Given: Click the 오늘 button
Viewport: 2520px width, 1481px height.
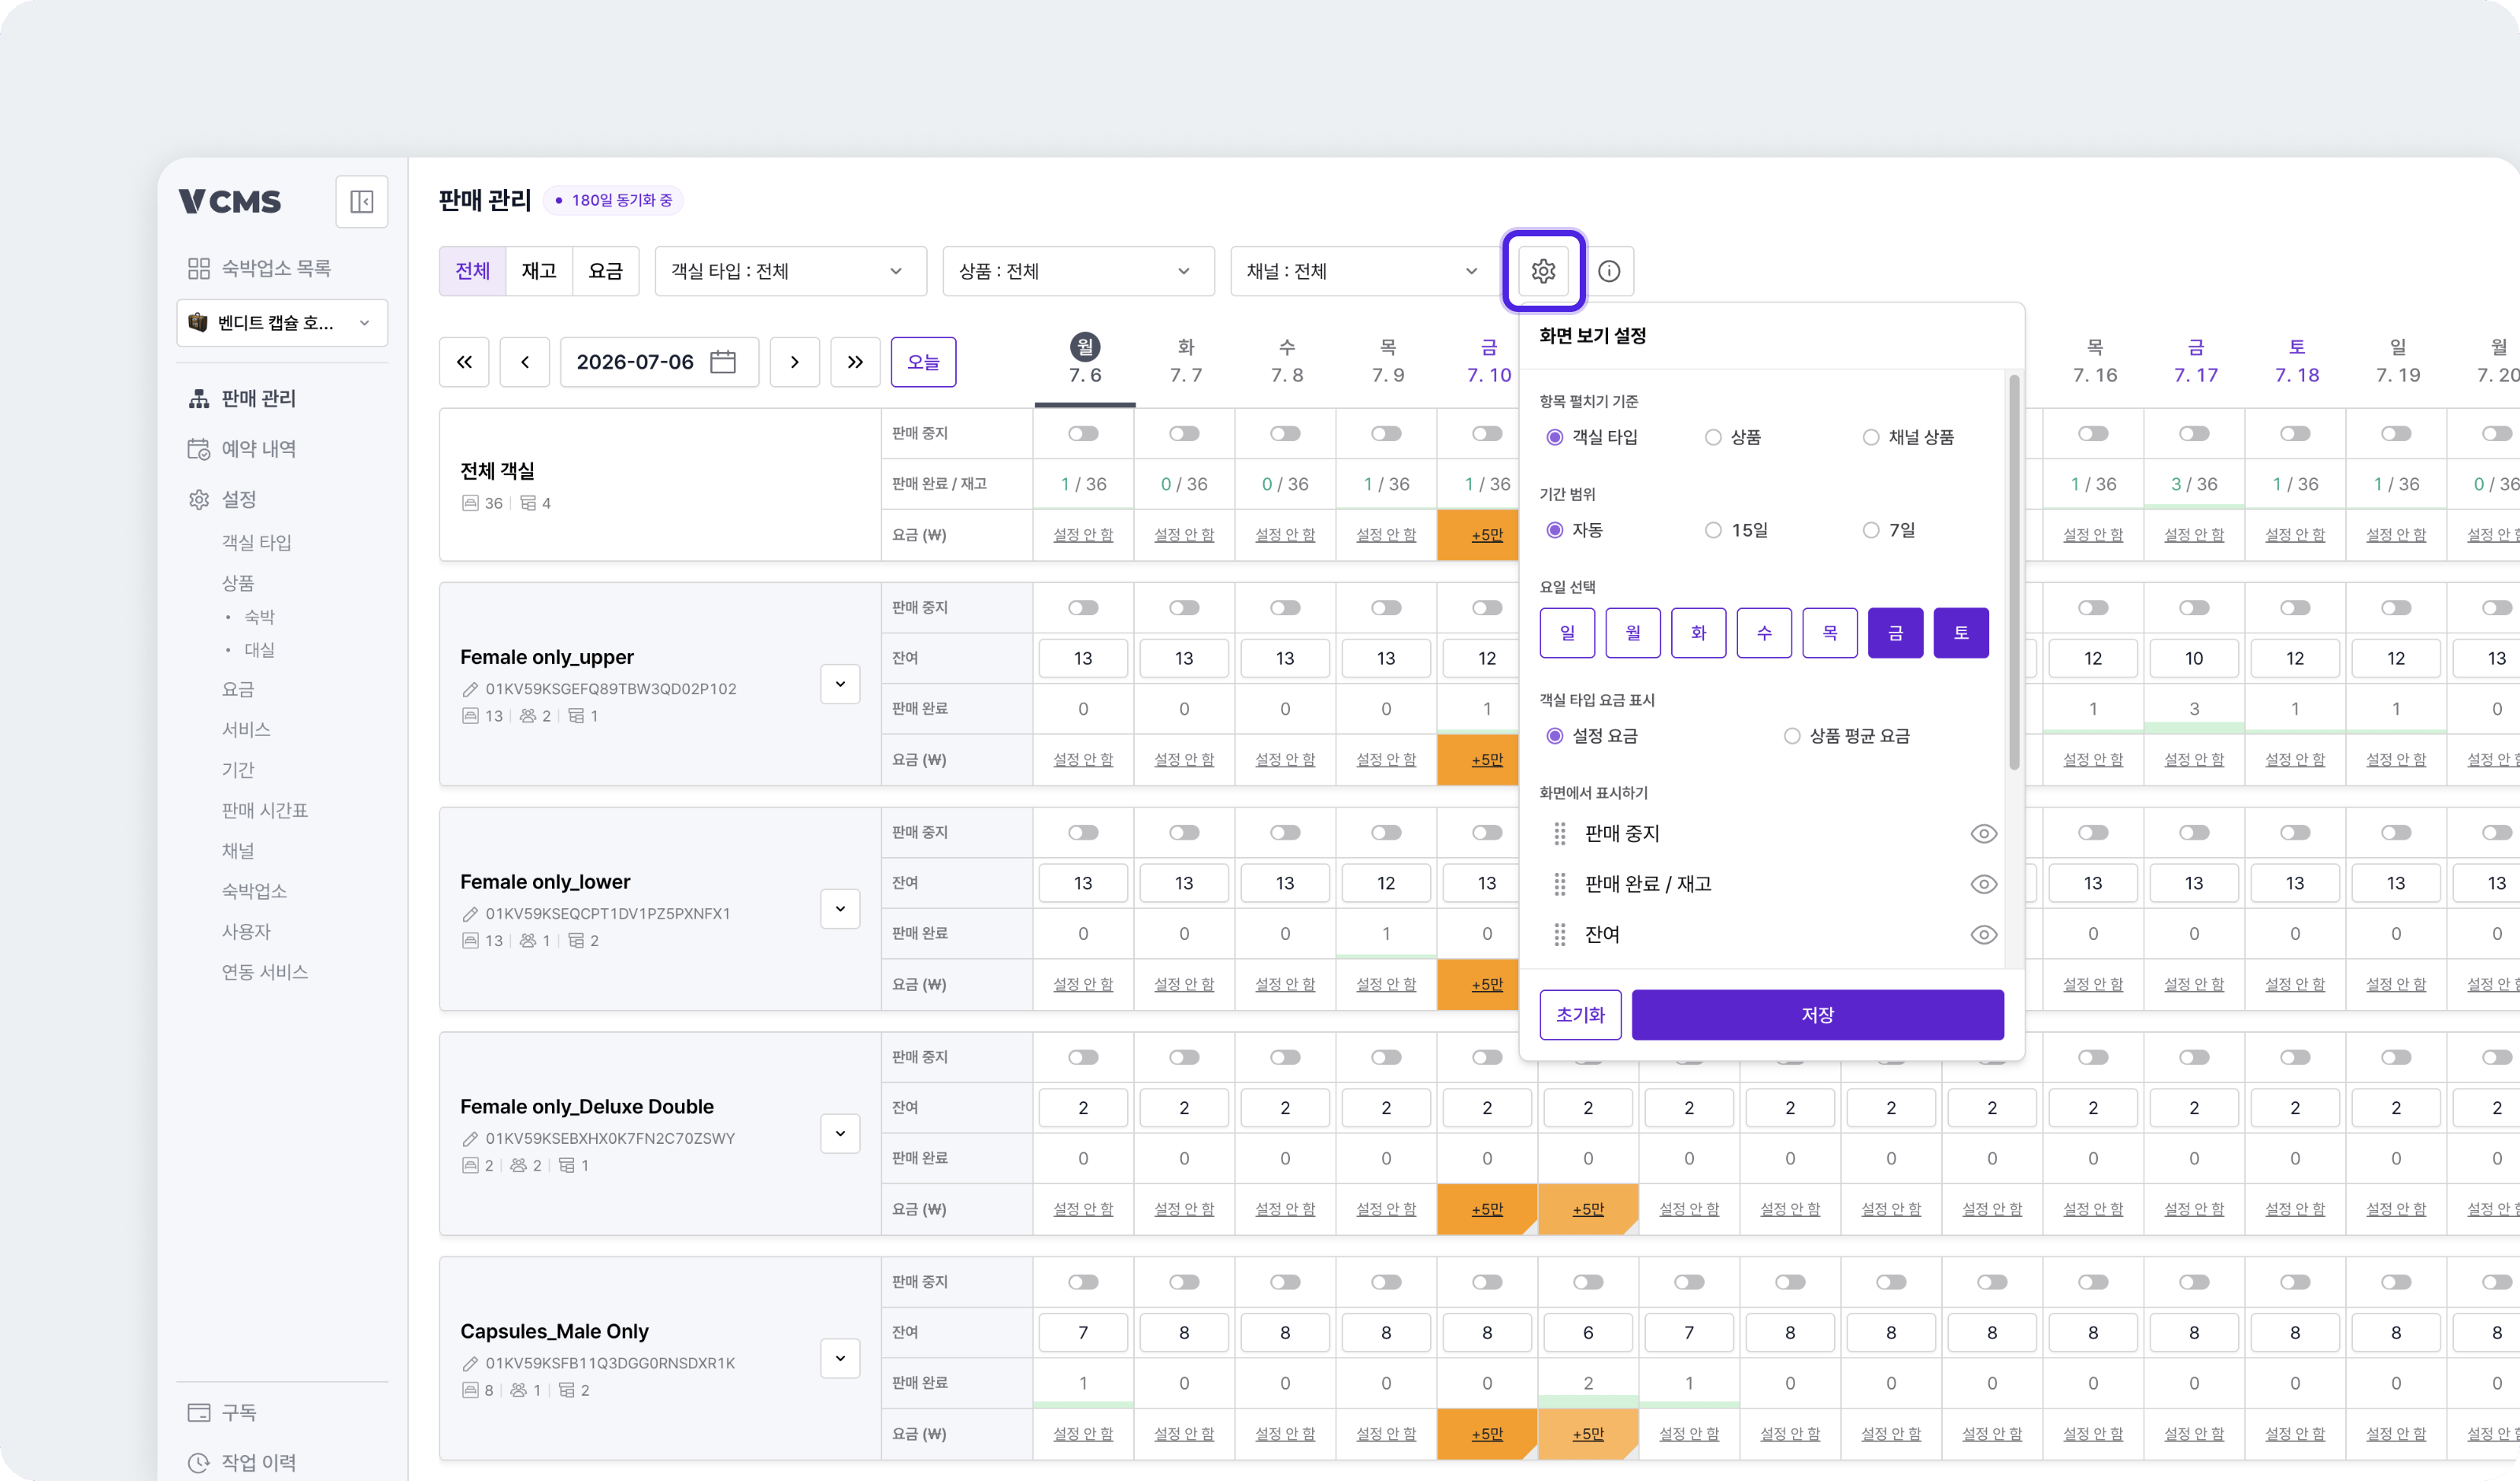Looking at the screenshot, I should [x=923, y=362].
